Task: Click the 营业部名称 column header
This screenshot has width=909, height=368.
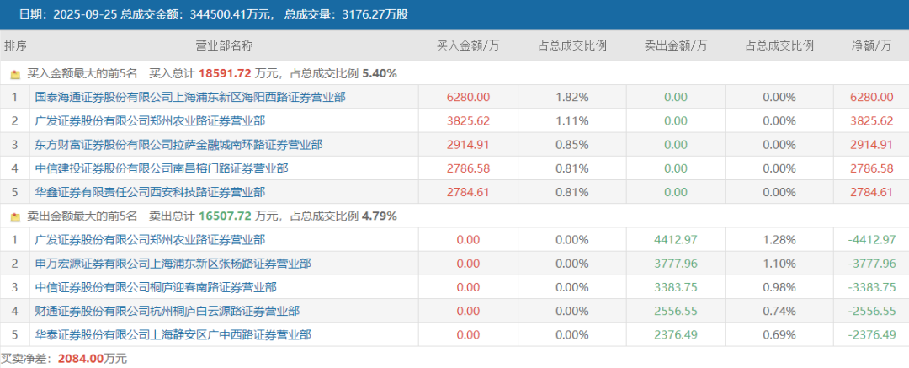Action: pyautogui.click(x=225, y=45)
